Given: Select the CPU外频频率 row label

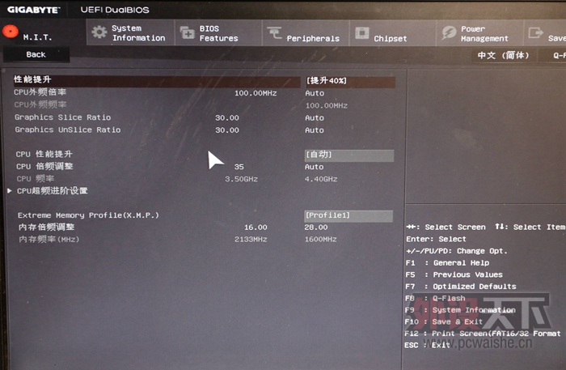Looking at the screenshot, I should click(x=40, y=104).
